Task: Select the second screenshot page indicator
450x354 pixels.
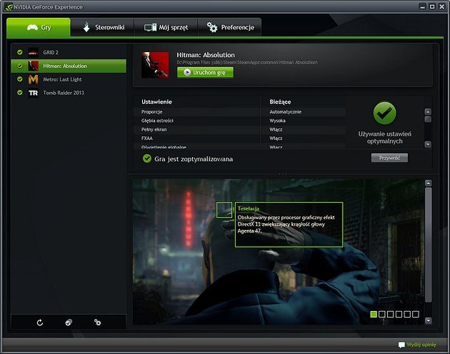Action: point(382,314)
